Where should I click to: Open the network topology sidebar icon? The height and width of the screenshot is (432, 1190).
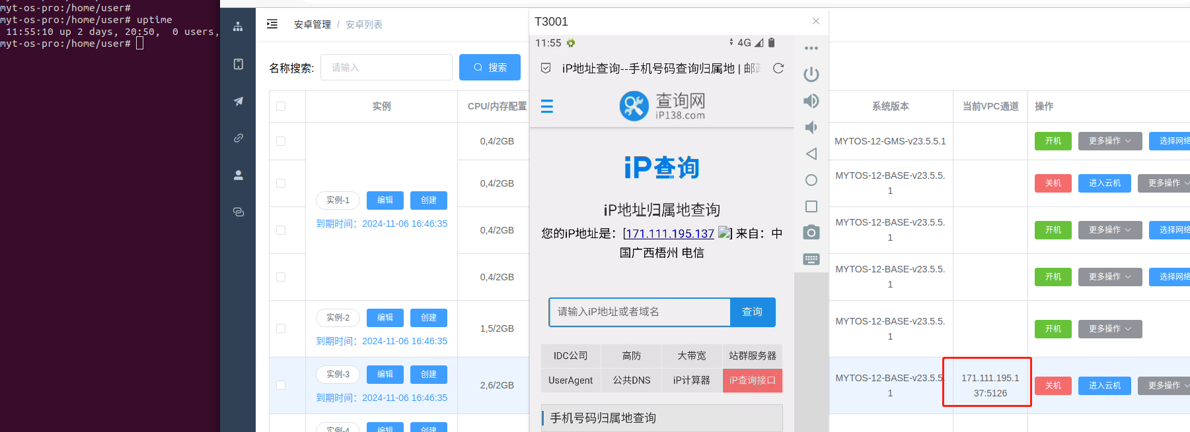238,26
